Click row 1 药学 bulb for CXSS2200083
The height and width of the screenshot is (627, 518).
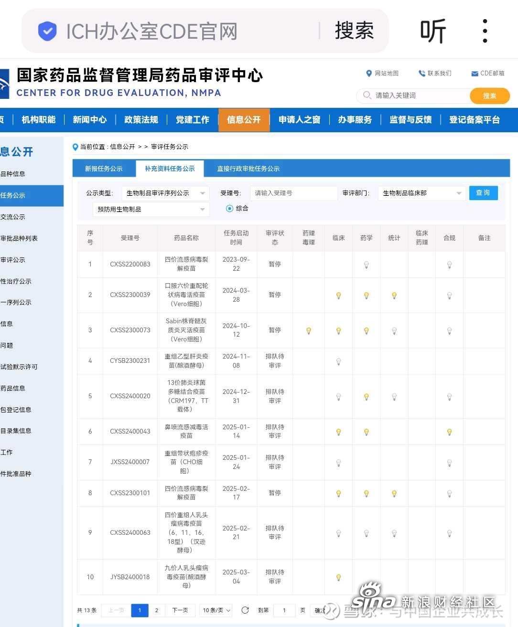click(x=367, y=265)
